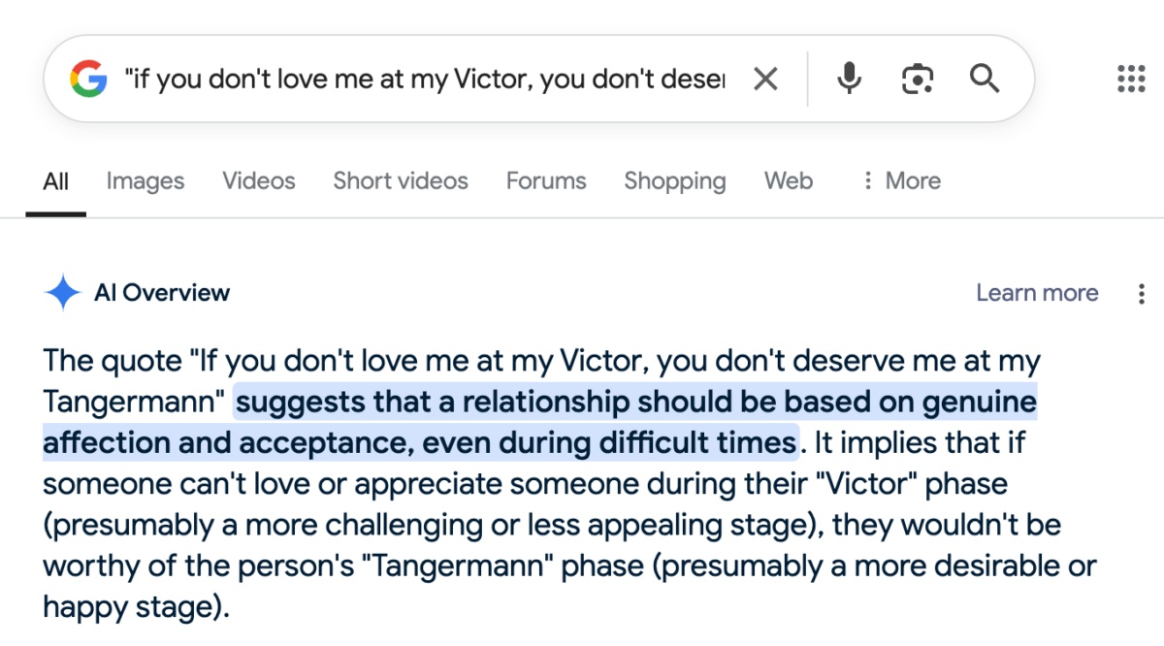Open the Google apps grid
The width and height of the screenshot is (1164, 646).
point(1131,79)
